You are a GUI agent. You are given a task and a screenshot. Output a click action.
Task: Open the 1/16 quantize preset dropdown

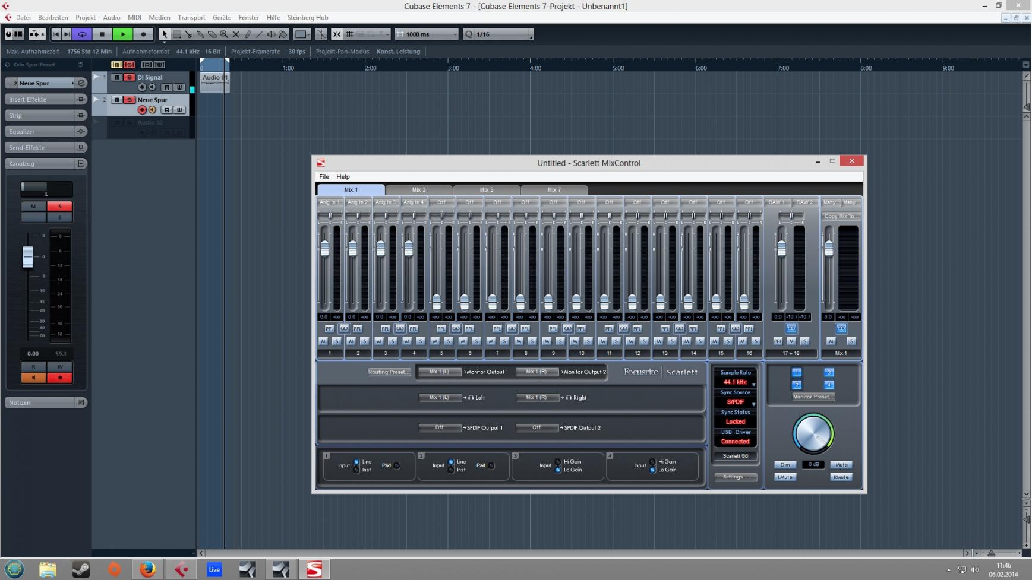click(x=498, y=34)
